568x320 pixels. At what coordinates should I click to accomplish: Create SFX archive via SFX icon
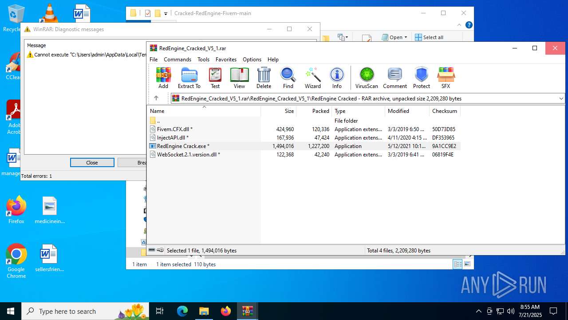click(x=446, y=78)
